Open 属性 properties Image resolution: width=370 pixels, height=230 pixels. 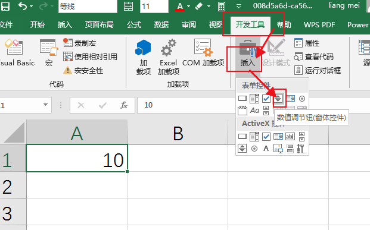[307, 43]
